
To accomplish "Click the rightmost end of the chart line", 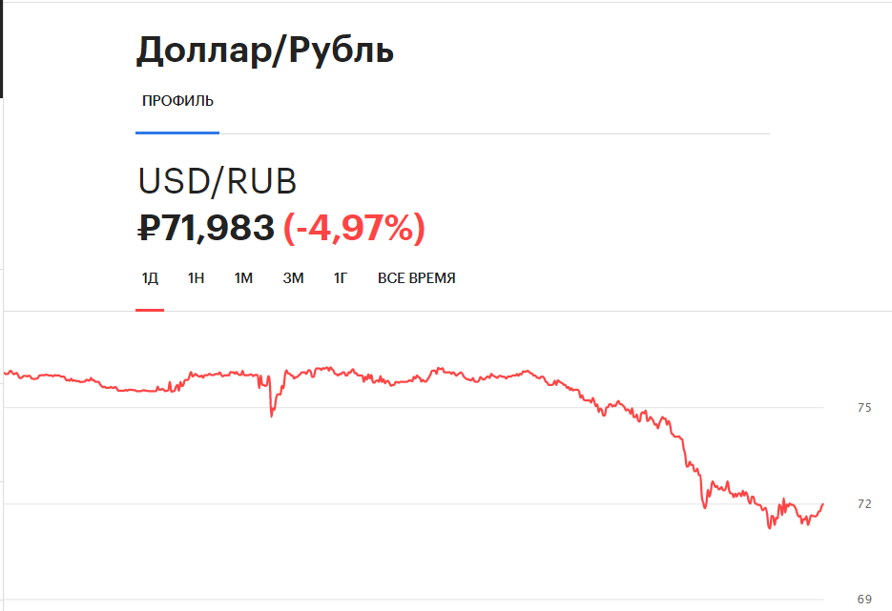I will coord(822,504).
